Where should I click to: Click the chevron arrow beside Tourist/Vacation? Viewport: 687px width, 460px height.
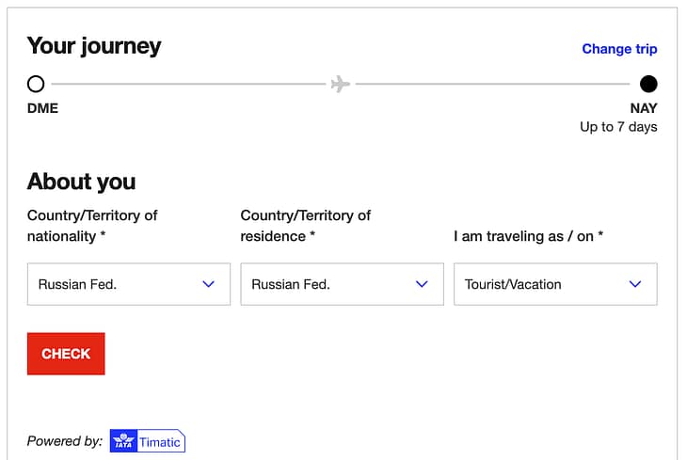(x=635, y=284)
